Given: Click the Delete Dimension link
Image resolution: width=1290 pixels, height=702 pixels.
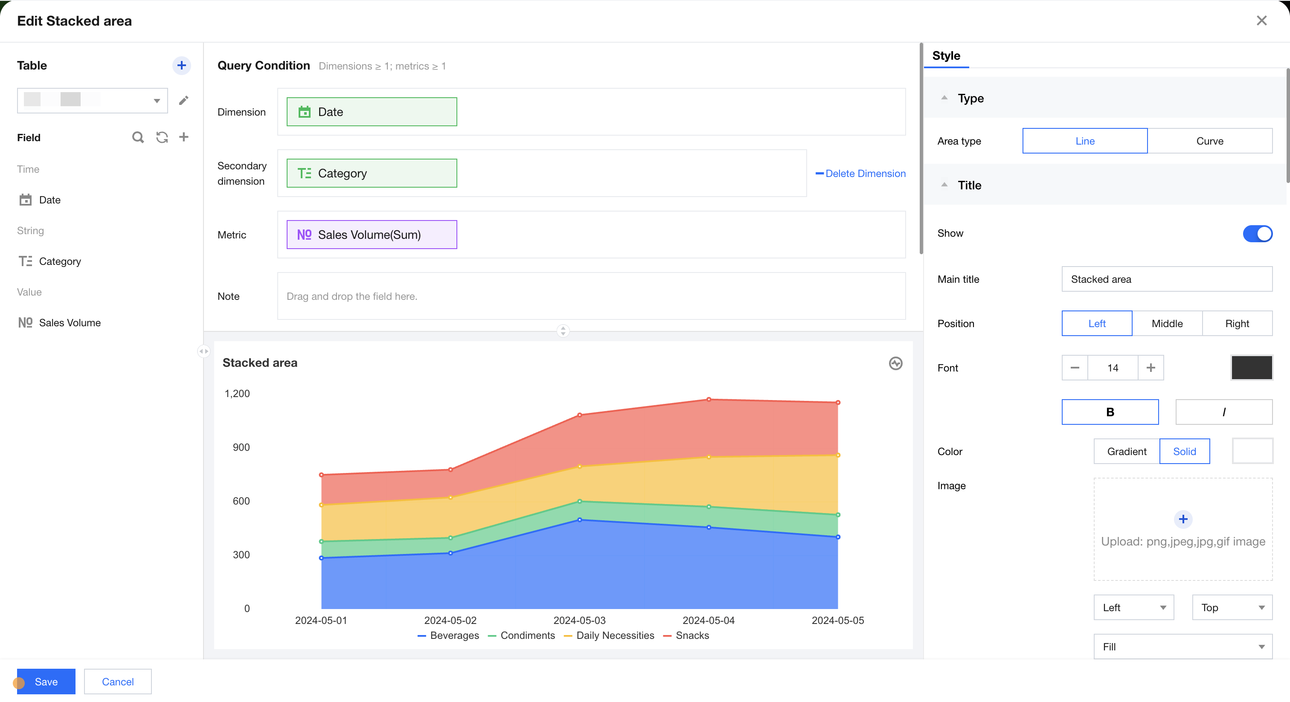Looking at the screenshot, I should point(861,173).
